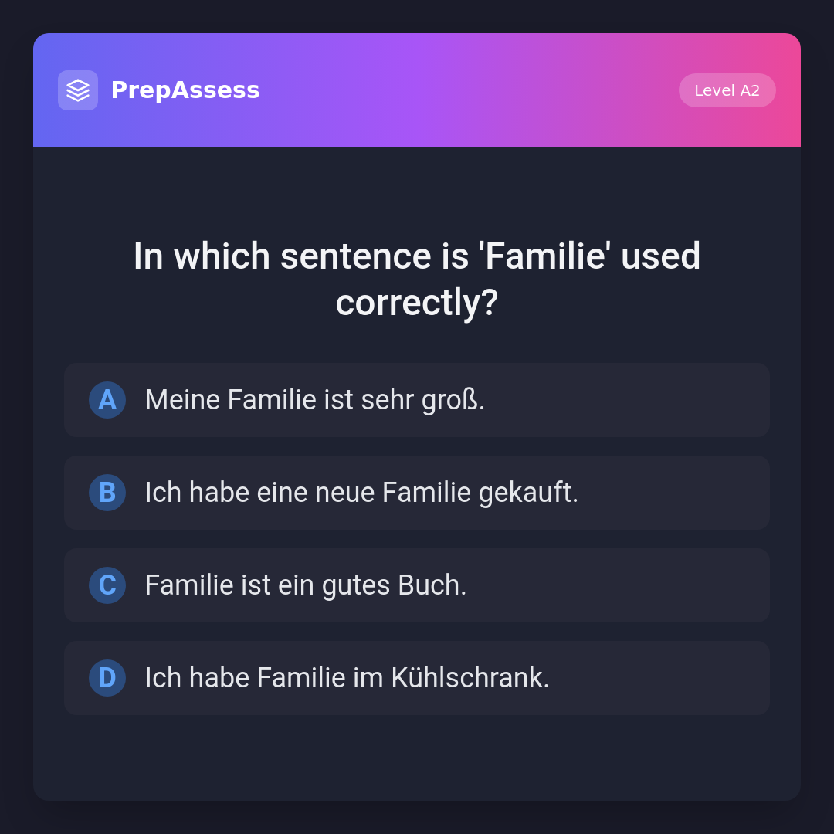Click the Level A2 badge
The width and height of the screenshot is (834, 834).
pyautogui.click(x=727, y=90)
